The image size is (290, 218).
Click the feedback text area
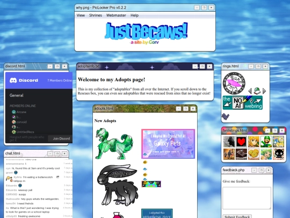[x=247, y=198]
